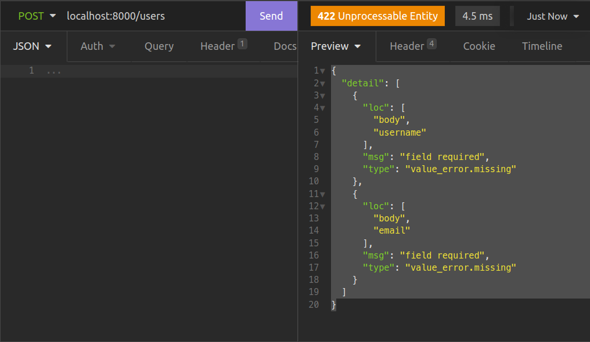Click the 4.5 ms response time badge
Image resolution: width=590 pixels, height=342 pixels.
click(x=477, y=16)
